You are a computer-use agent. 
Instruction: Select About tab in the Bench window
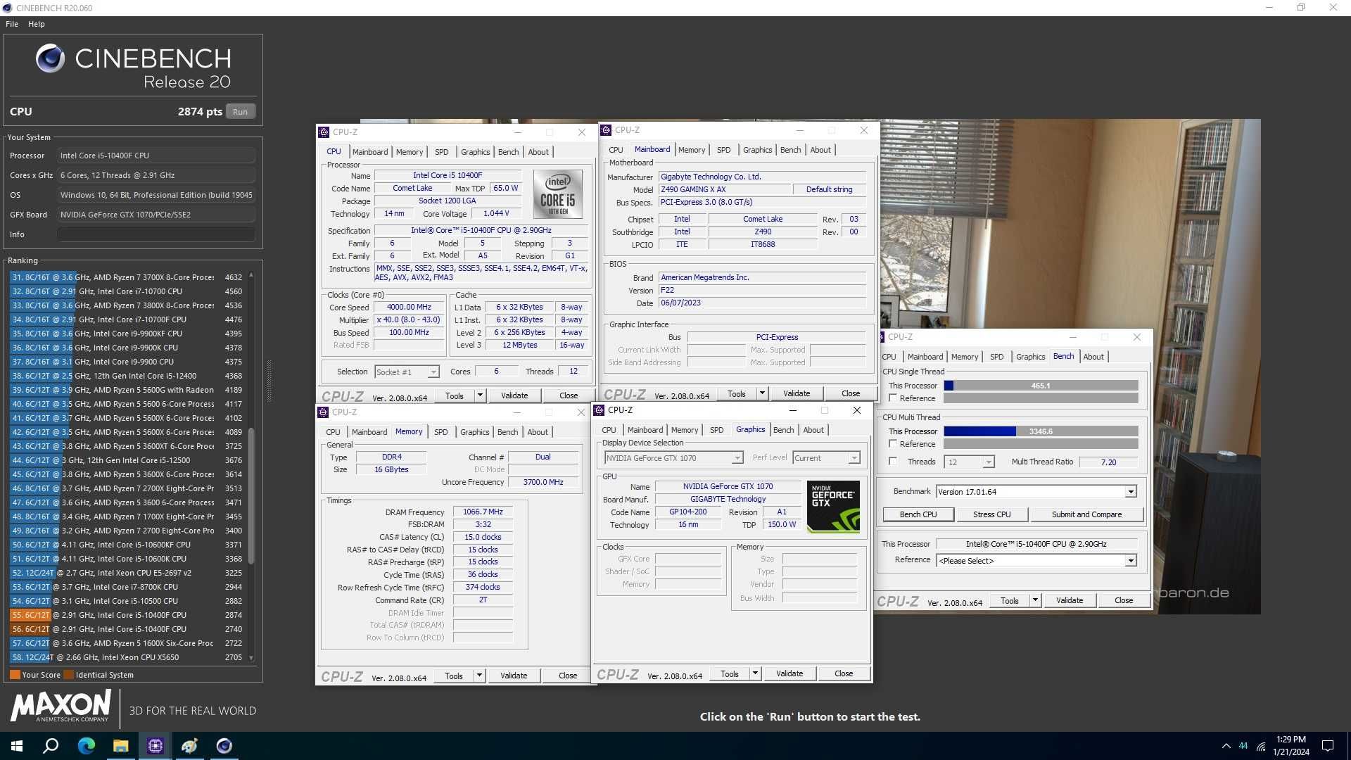point(1093,357)
